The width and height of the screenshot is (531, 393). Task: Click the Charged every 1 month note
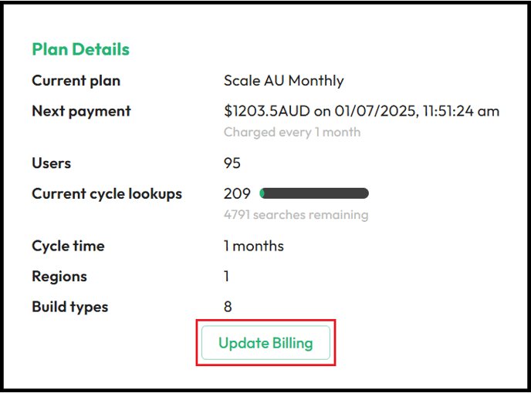coord(293,133)
